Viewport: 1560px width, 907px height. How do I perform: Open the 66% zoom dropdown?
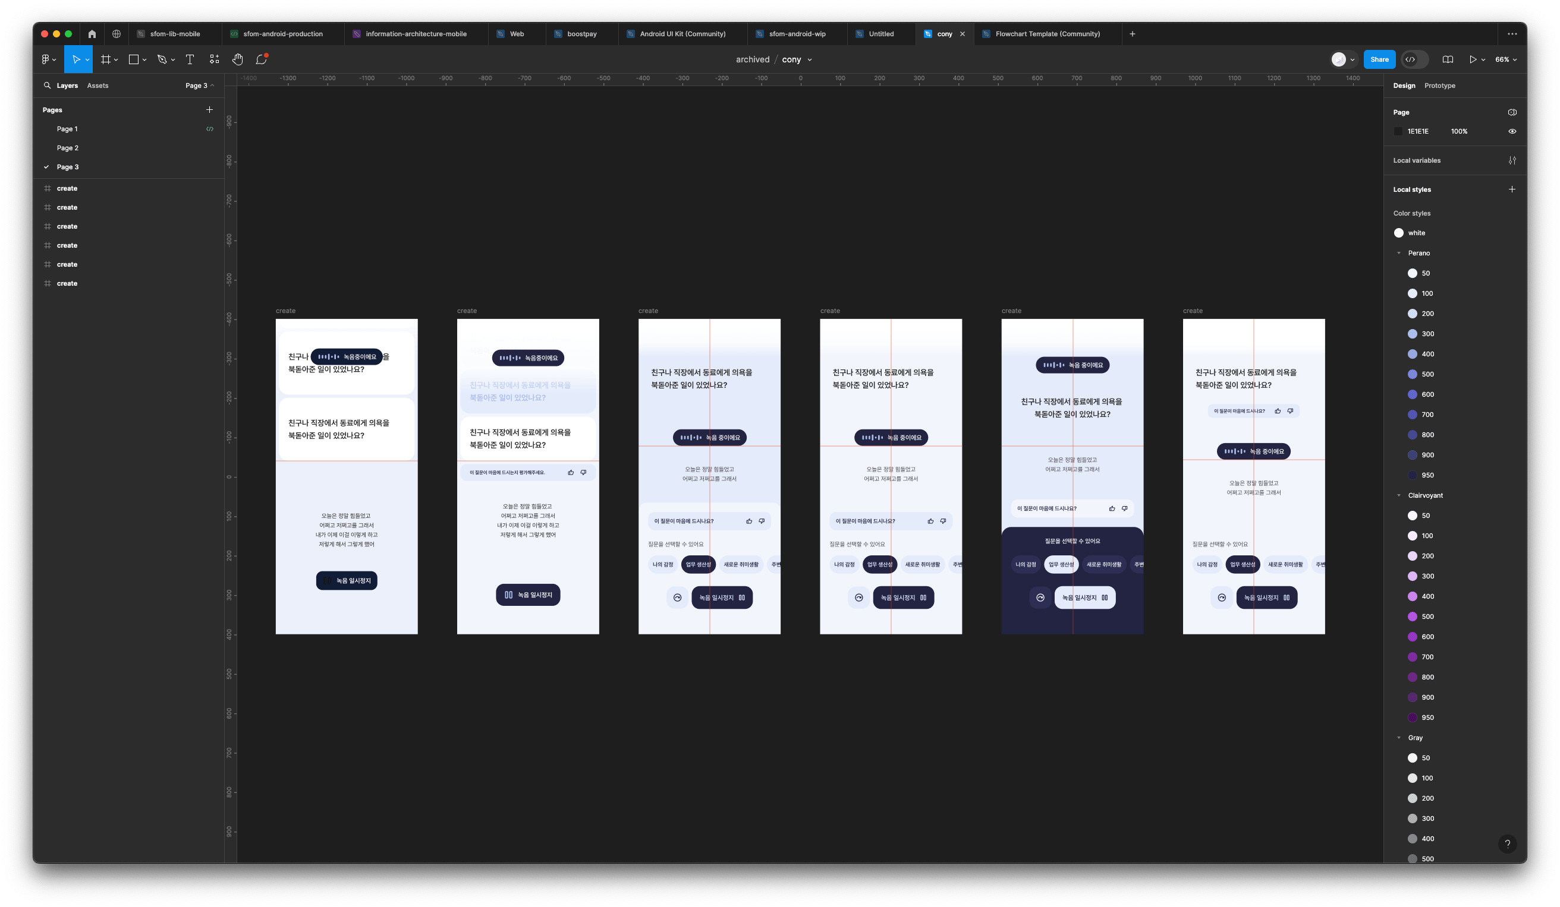1505,59
